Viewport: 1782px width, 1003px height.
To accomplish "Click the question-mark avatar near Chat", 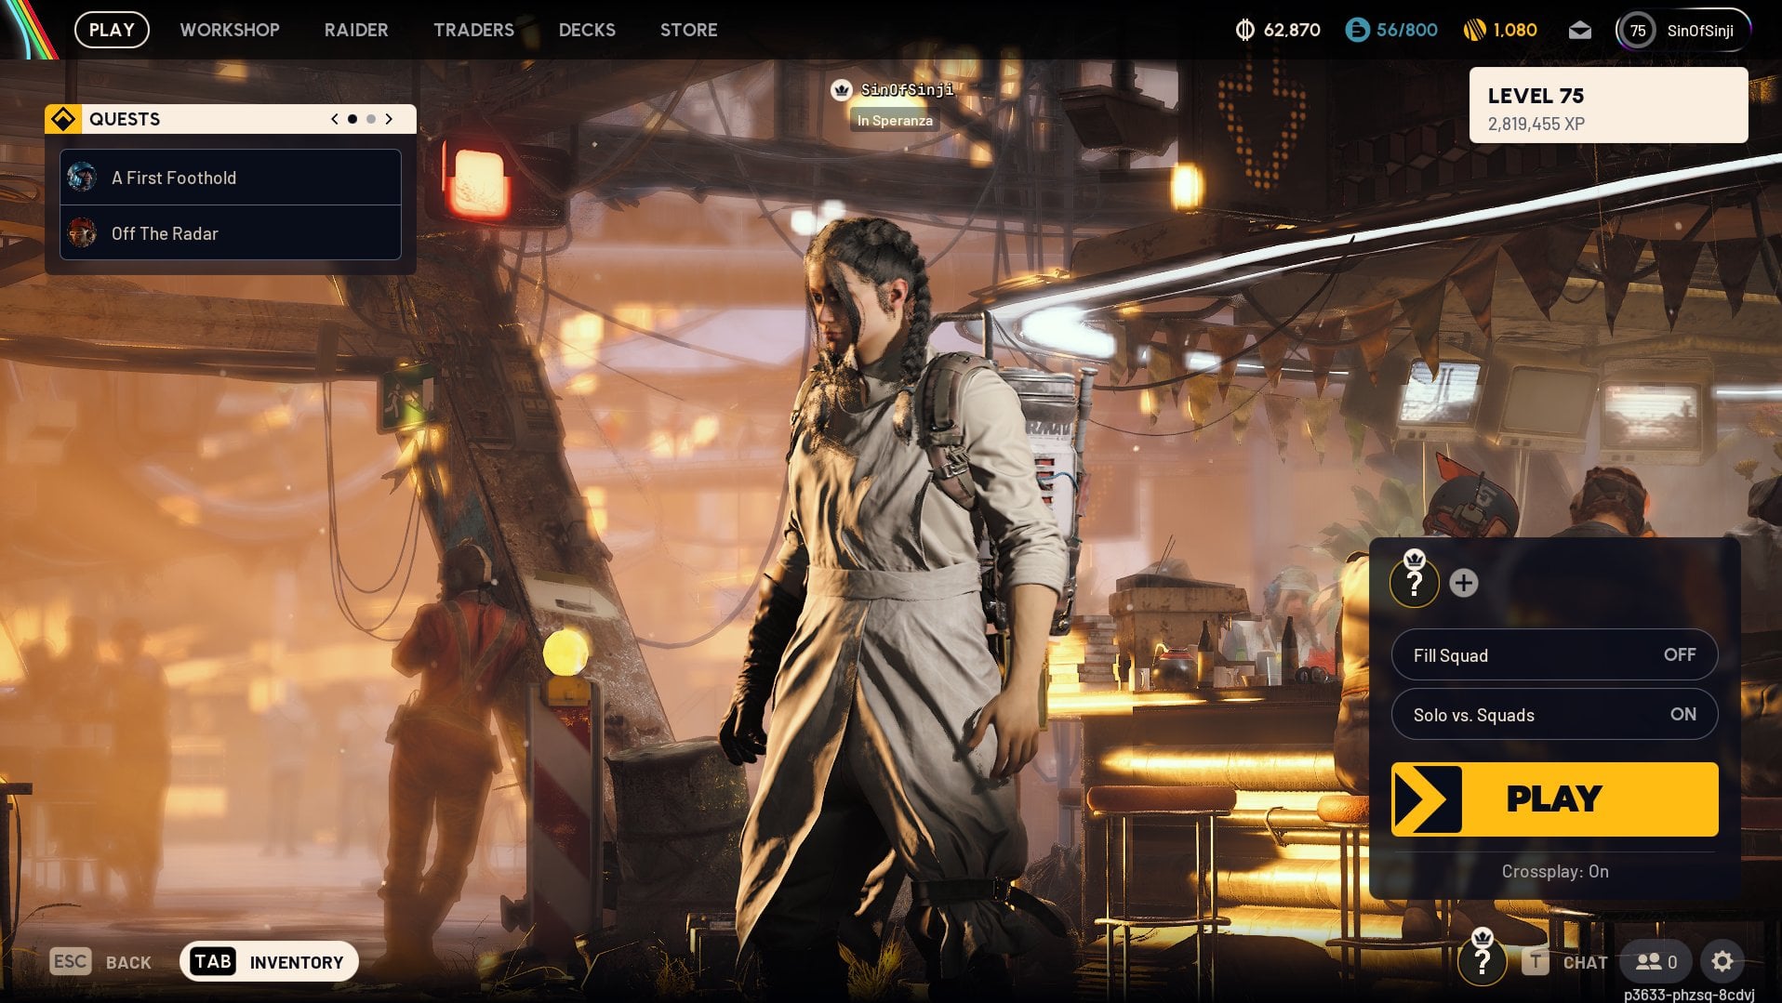I will pyautogui.click(x=1482, y=960).
